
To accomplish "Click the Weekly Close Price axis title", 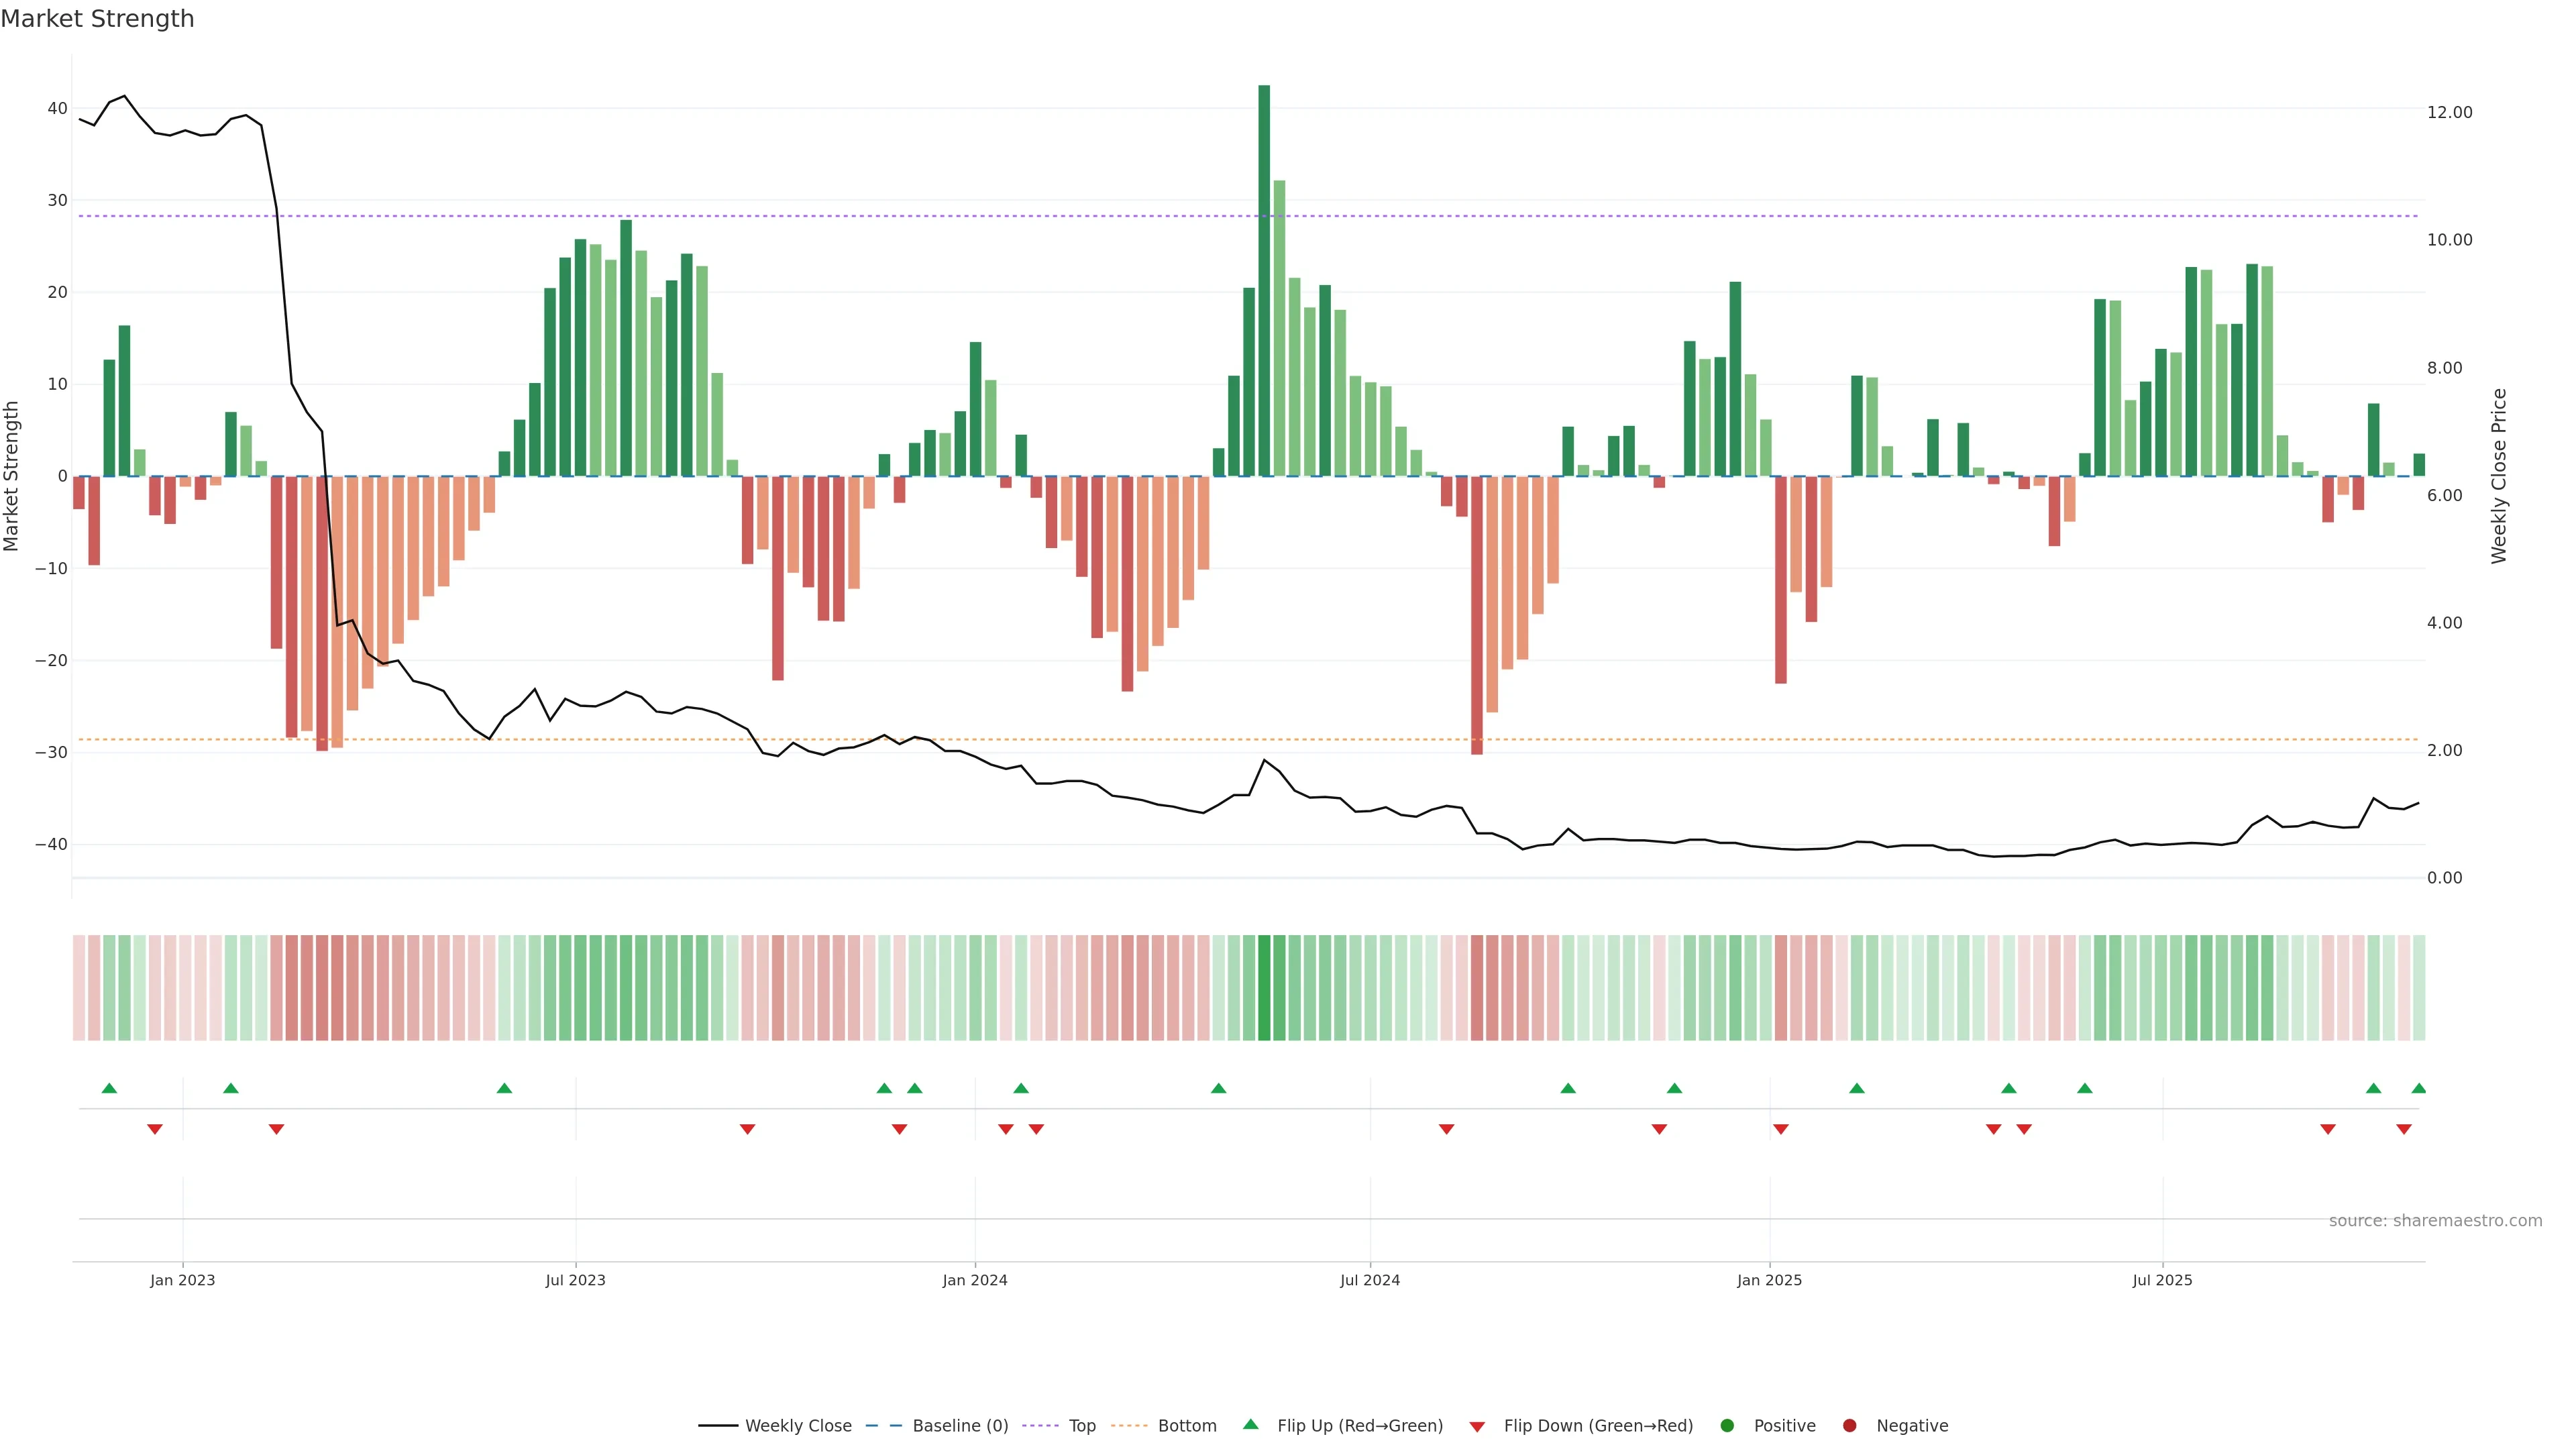I will point(2499,476).
